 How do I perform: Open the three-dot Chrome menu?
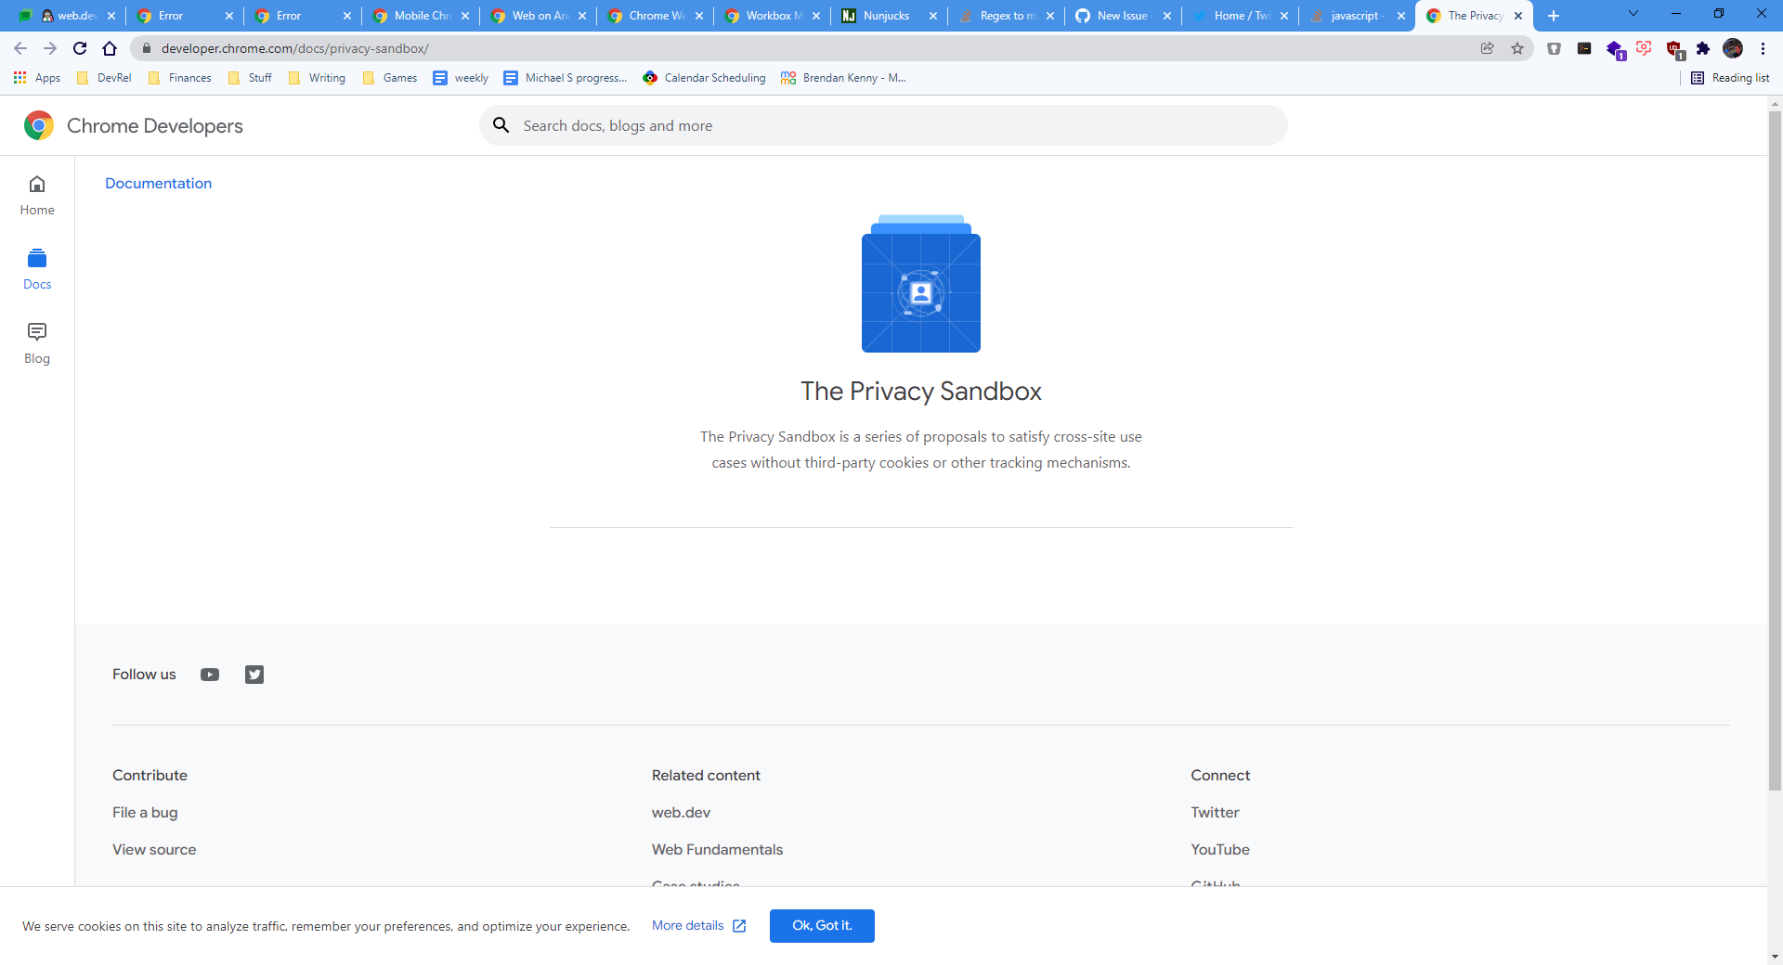coord(1763,48)
